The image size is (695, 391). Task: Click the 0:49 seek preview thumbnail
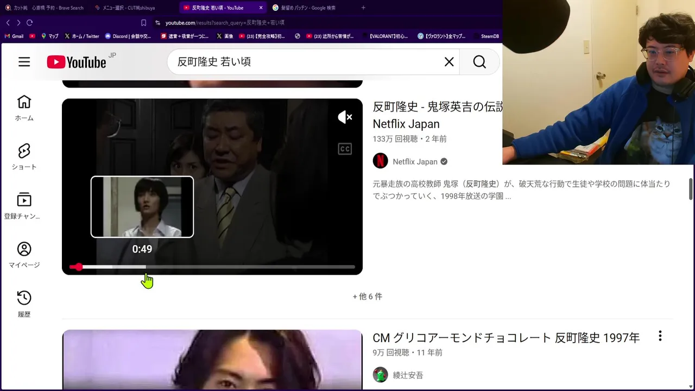(142, 207)
